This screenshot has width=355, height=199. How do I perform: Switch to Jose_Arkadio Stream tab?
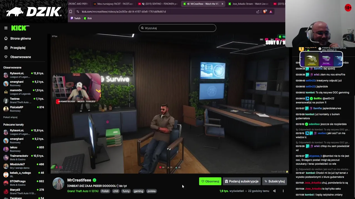pyautogui.click(x=248, y=4)
